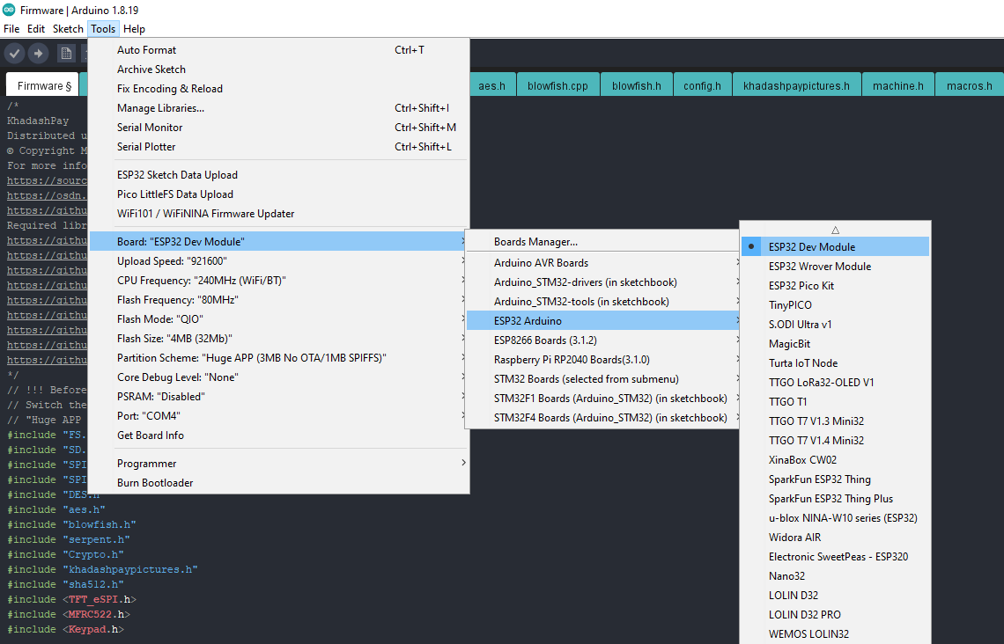Screen dimensions: 1004x644
Task: Expand Partition Scheme Huge APP submenu
Action: click(279, 358)
